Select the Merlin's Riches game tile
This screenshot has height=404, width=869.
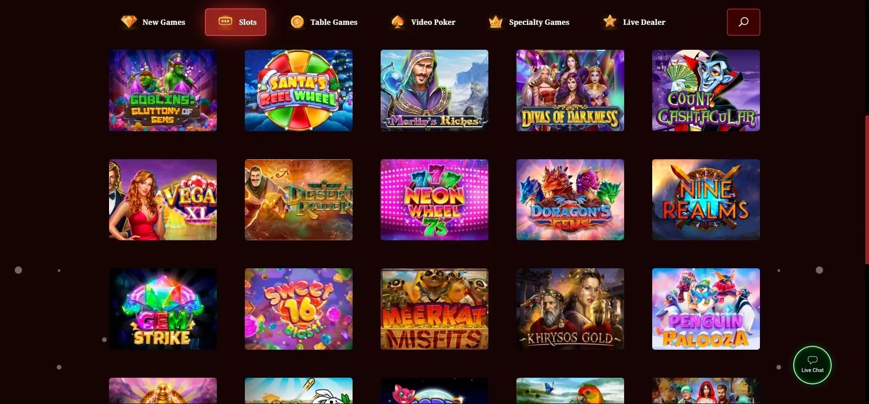[434, 90]
